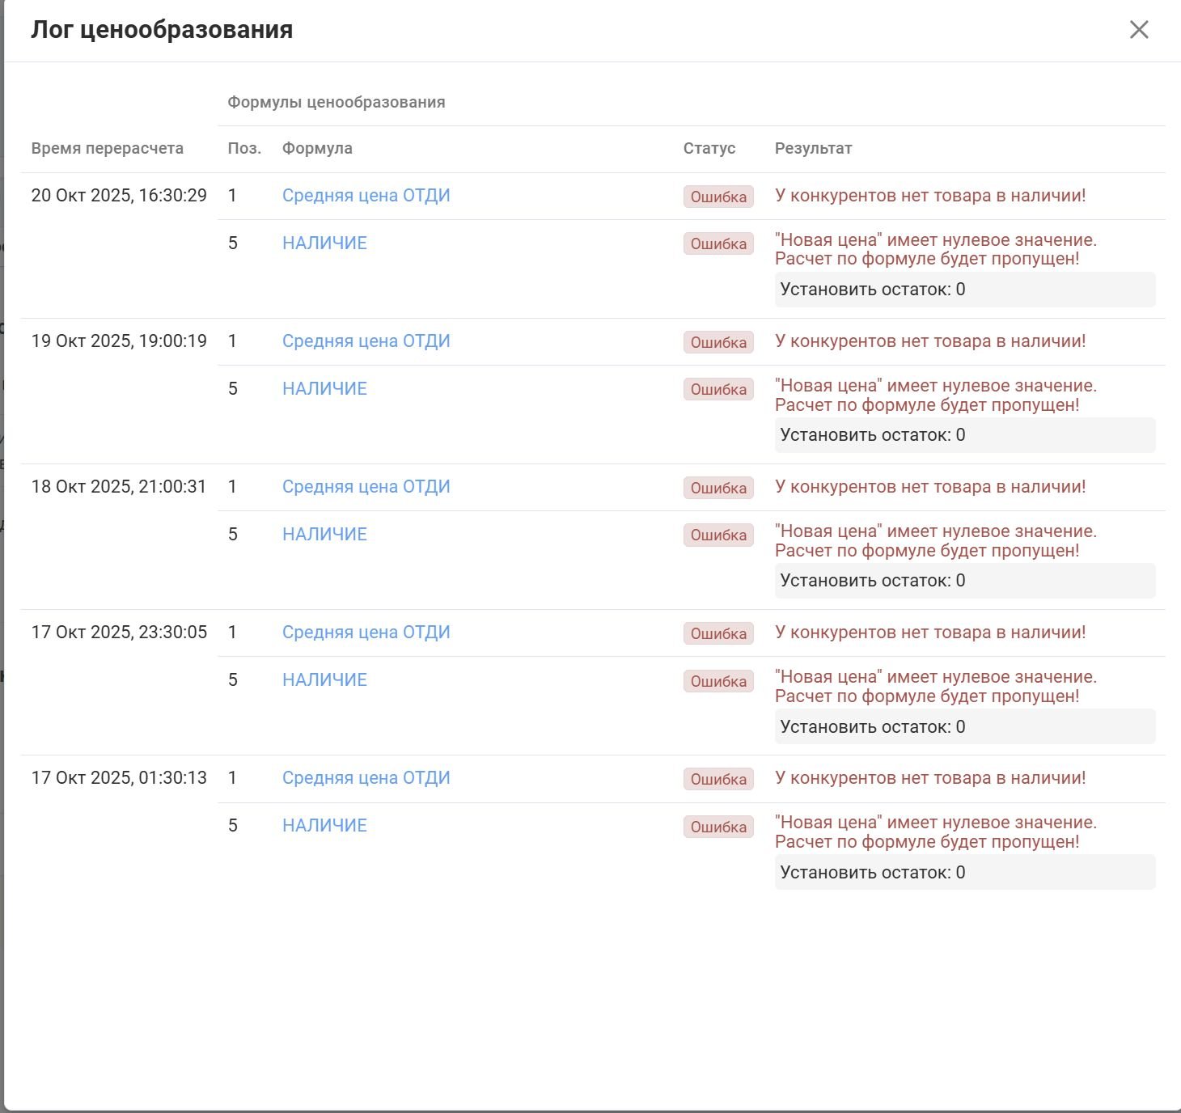1181x1113 pixels.
Task: Open НАЛИЧИЕ formula link at 23:30:05 recalculation
Action: click(324, 680)
